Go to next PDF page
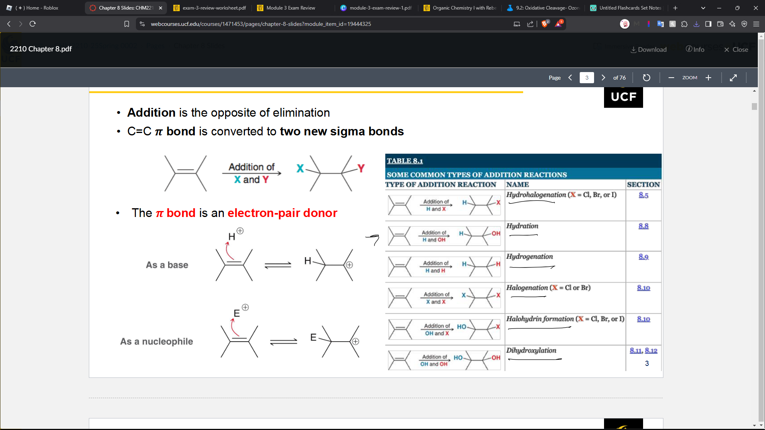Screen dimensions: 765x430 click(x=603, y=78)
